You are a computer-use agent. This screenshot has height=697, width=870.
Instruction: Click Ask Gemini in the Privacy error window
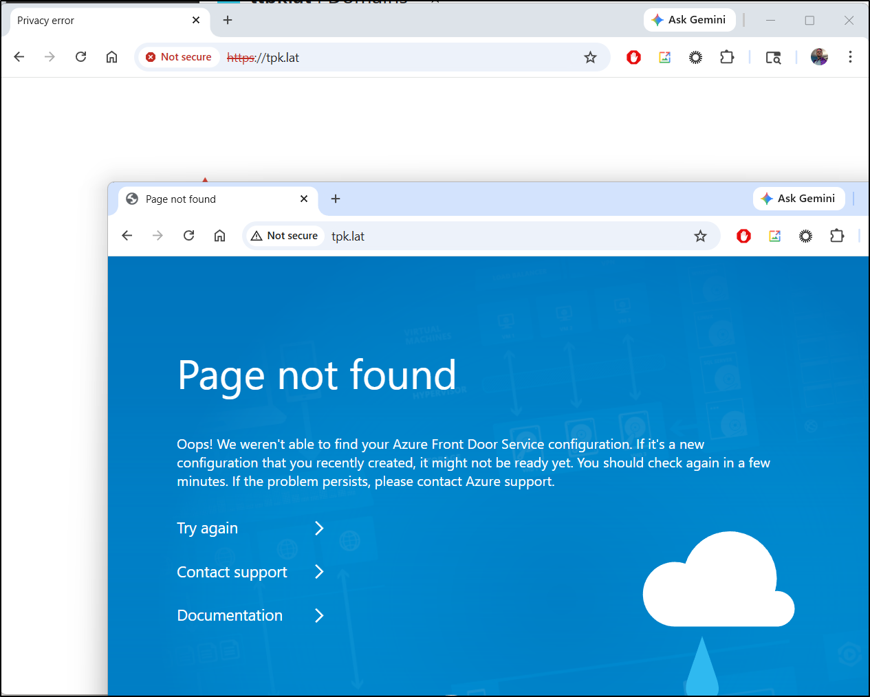tap(689, 20)
